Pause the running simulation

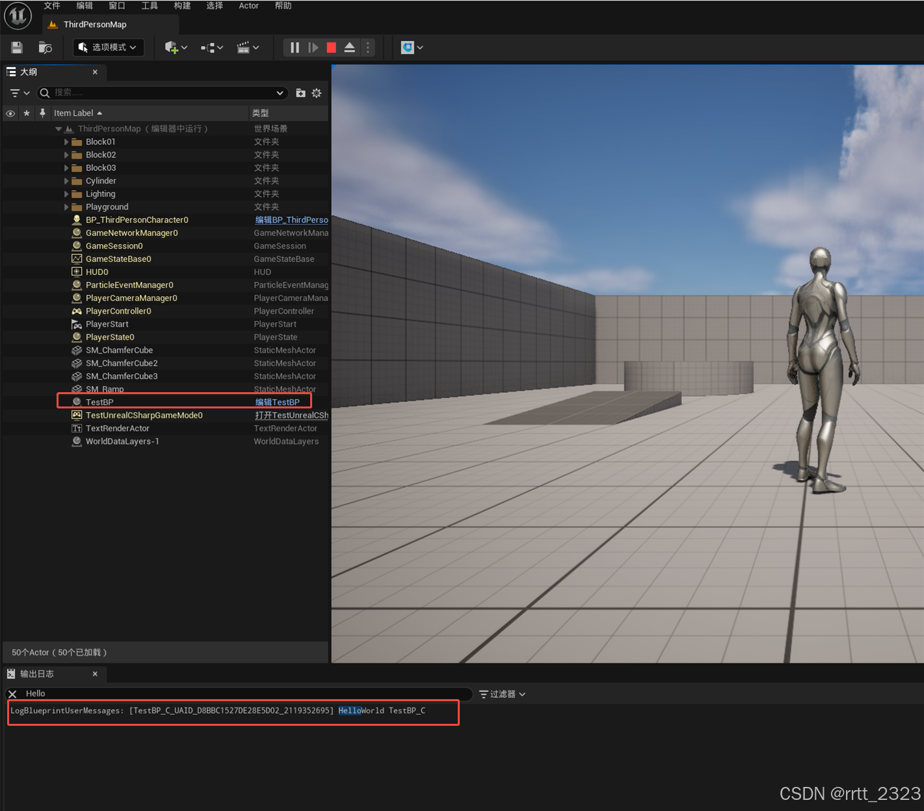[295, 47]
